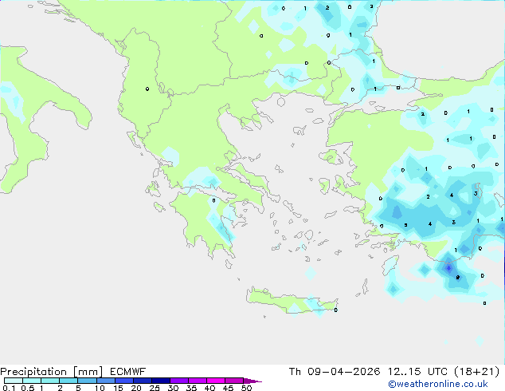
Task: Click the legend scale label '35'
Action: 192,388
